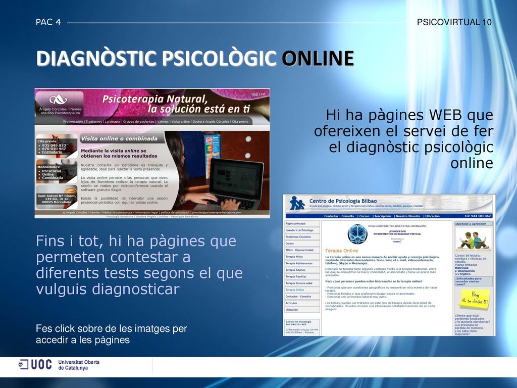
Task: Switch language to 'cat'
Action: pyautogui.click(x=263, y=94)
